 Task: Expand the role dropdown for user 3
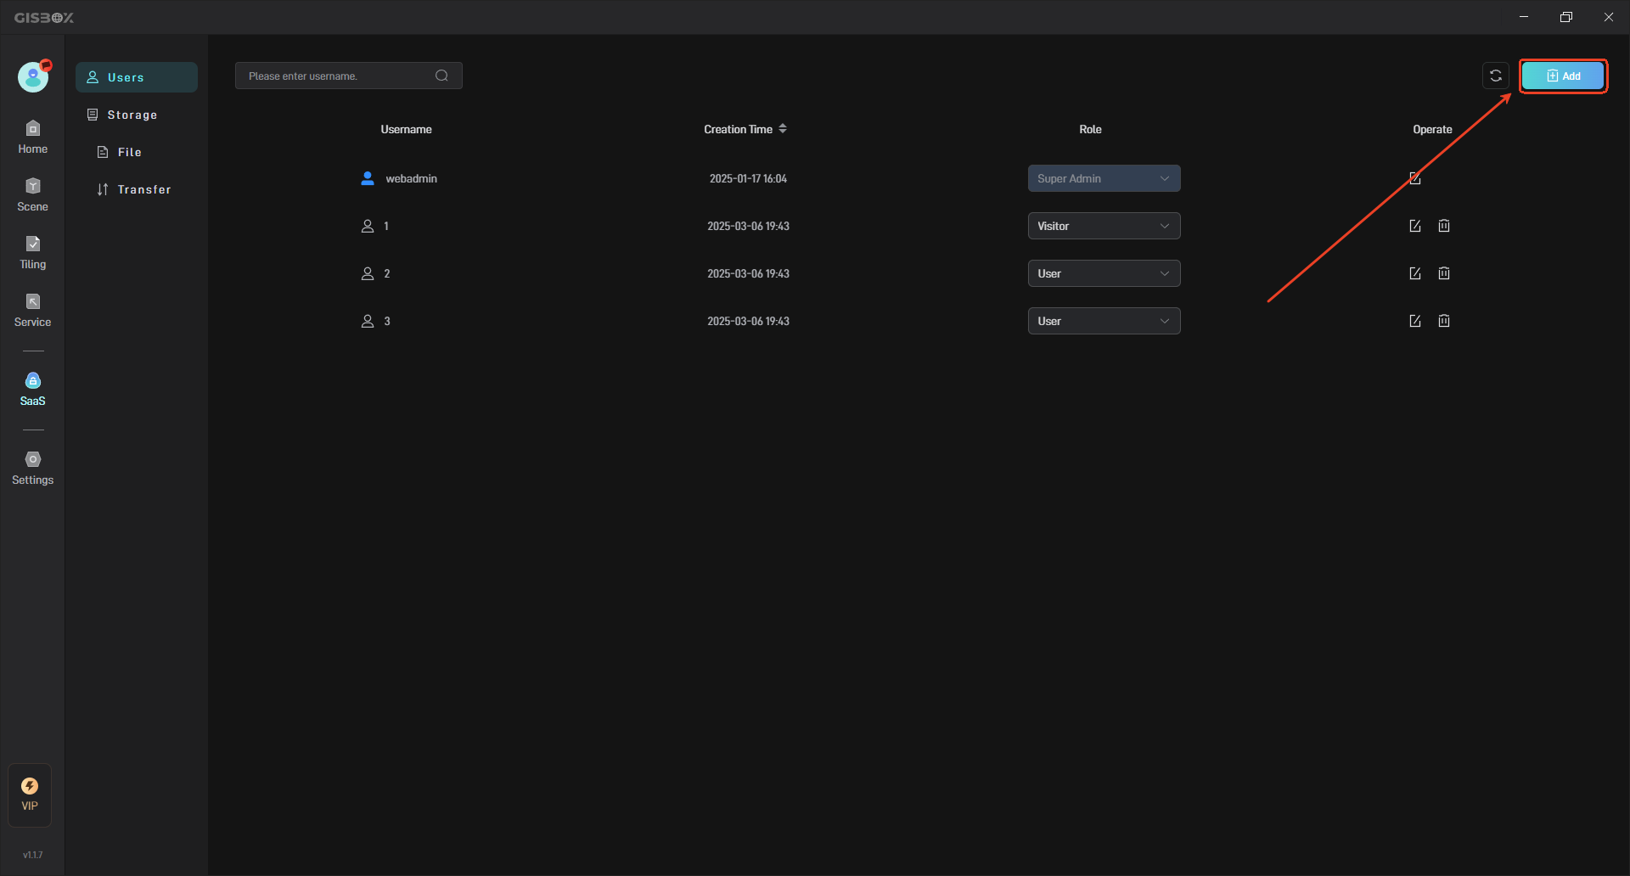click(x=1103, y=321)
